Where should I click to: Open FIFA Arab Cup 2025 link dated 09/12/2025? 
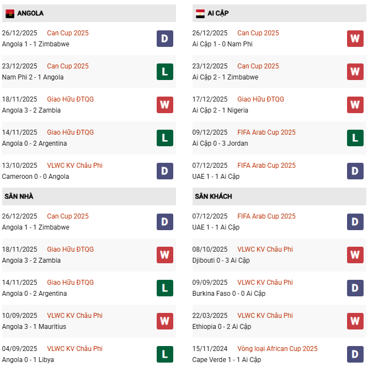pos(266,132)
